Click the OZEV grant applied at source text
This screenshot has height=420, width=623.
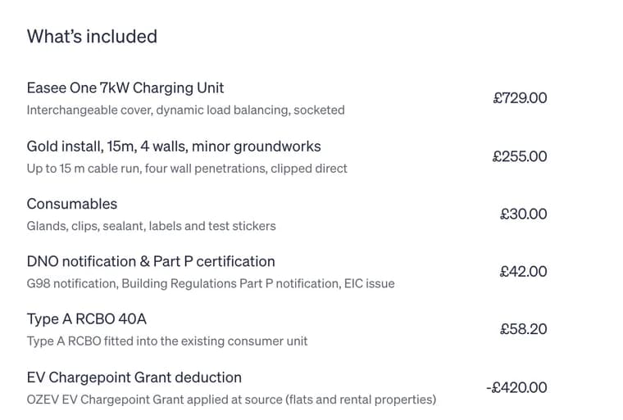[x=231, y=400]
